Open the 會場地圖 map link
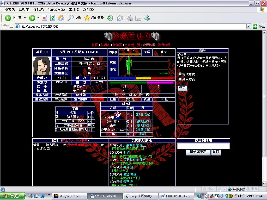Image resolution: width=267 pixels, height=200 pixels. 149,45
